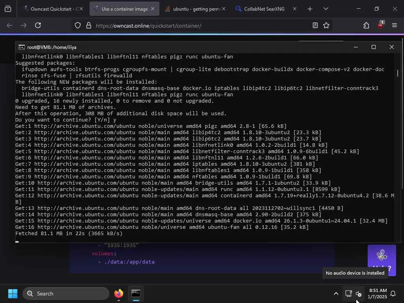This screenshot has height=303, width=404.
Task: Open the browser Extensions menu
Action: pos(366,25)
